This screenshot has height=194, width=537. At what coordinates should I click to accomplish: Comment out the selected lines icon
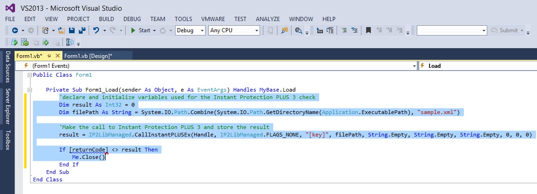click(x=345, y=30)
